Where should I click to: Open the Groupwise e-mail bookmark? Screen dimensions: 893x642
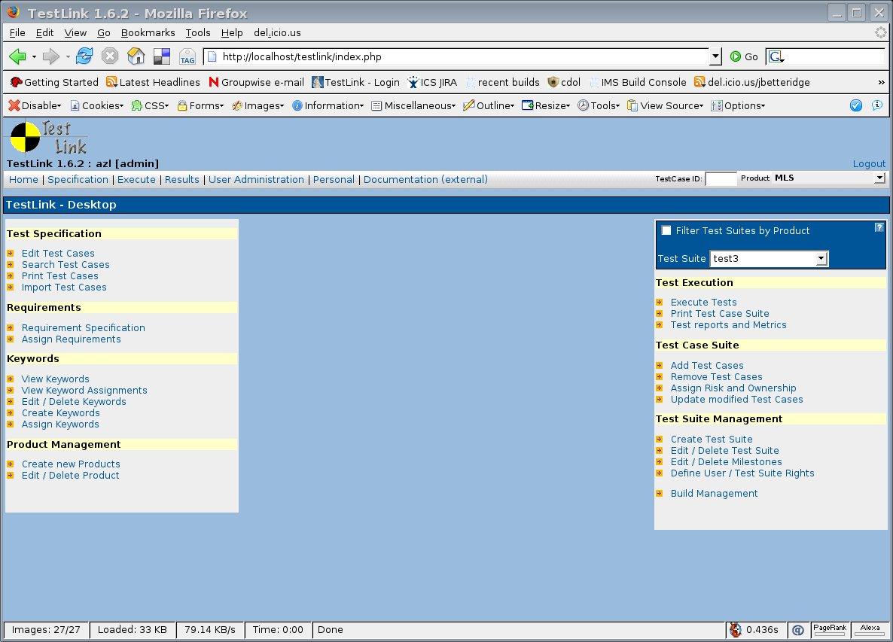point(256,82)
